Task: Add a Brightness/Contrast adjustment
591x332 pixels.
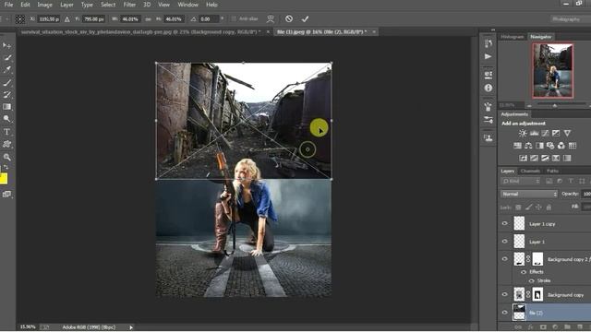Action: click(x=523, y=133)
